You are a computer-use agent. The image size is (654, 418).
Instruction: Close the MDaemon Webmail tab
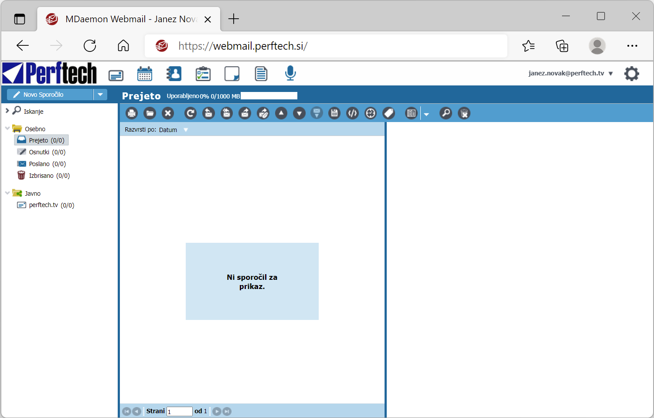208,19
